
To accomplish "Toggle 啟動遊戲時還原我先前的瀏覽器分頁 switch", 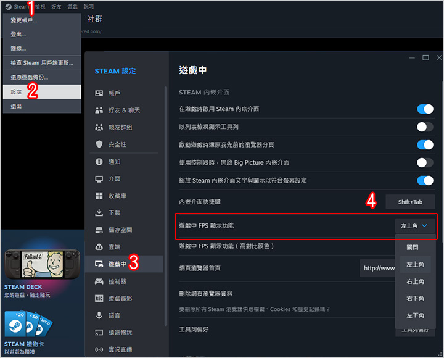I will [x=425, y=145].
